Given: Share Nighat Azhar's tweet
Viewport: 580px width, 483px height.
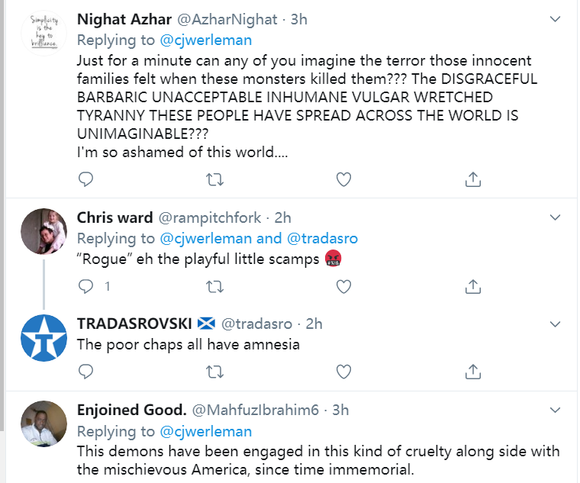Looking at the screenshot, I should [x=472, y=179].
